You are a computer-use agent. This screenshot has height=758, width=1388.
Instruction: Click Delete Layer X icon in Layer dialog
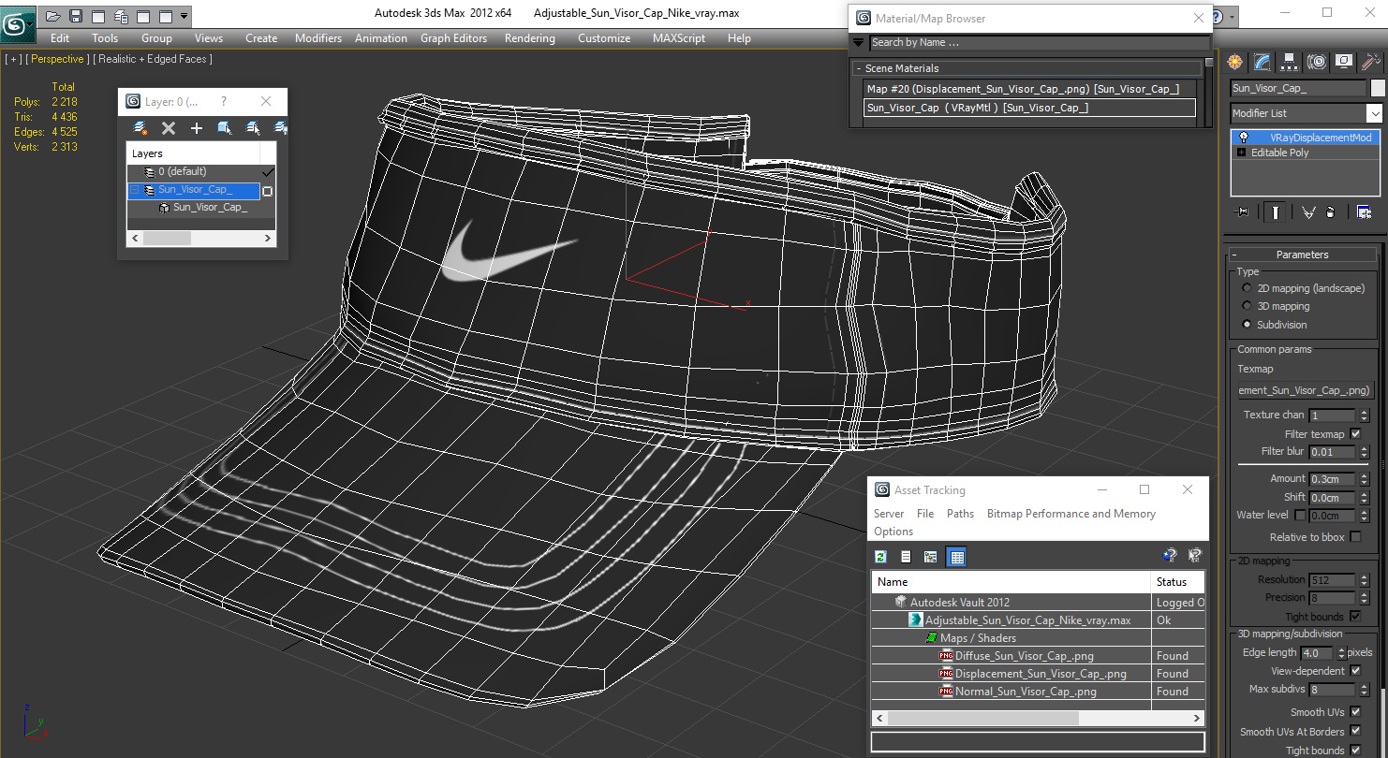click(x=169, y=128)
